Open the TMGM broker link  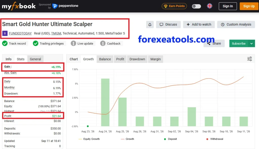coord(56,33)
